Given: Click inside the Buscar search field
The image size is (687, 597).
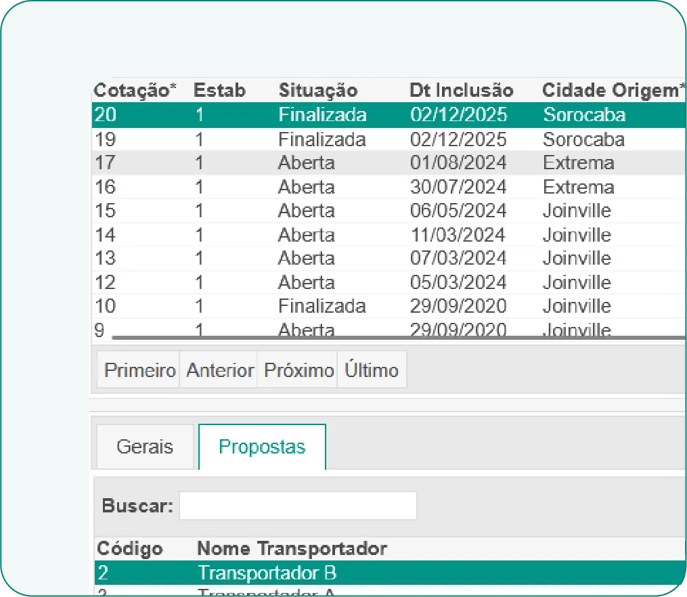Looking at the screenshot, I should point(298,505).
